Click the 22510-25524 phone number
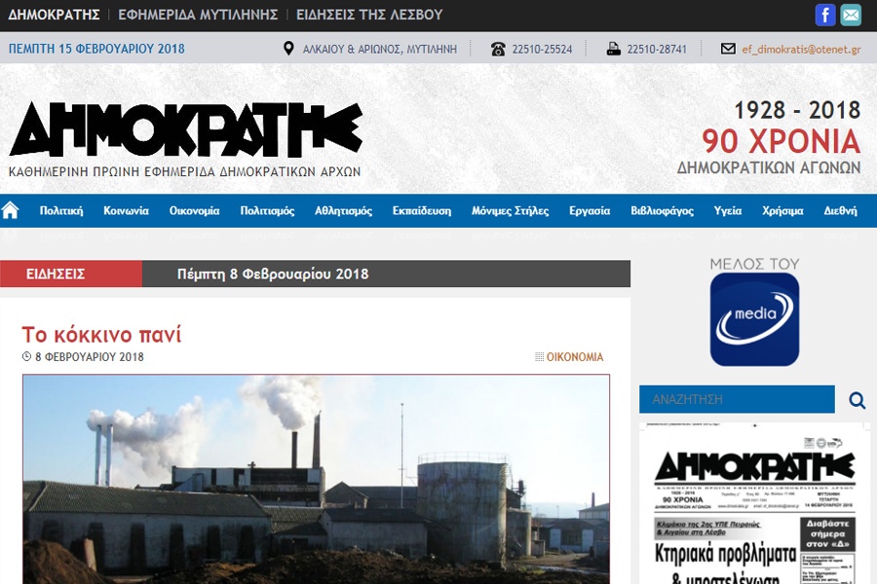 point(542,50)
